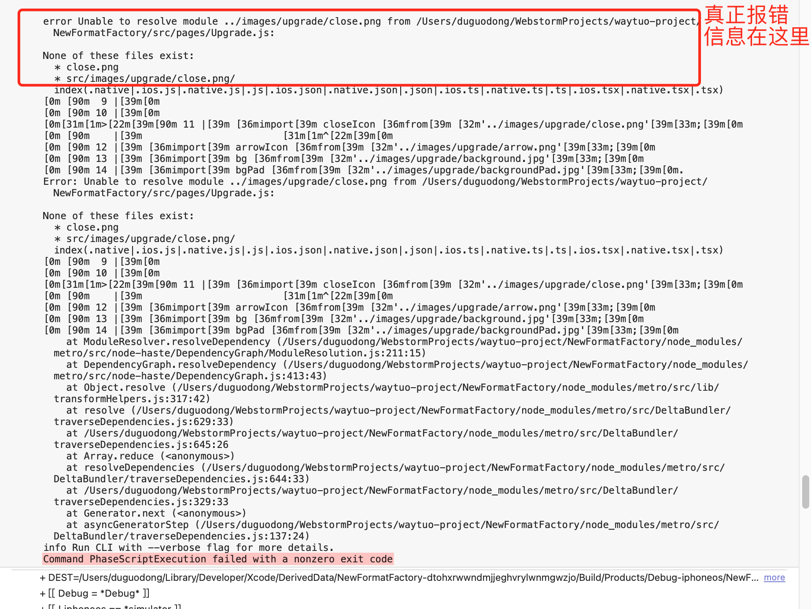Select "info Run CLI with --verbose" line

coord(188,547)
